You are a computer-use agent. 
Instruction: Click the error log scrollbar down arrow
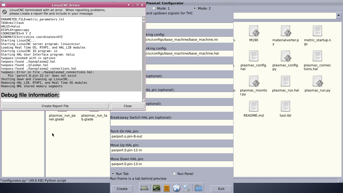coord(144,101)
